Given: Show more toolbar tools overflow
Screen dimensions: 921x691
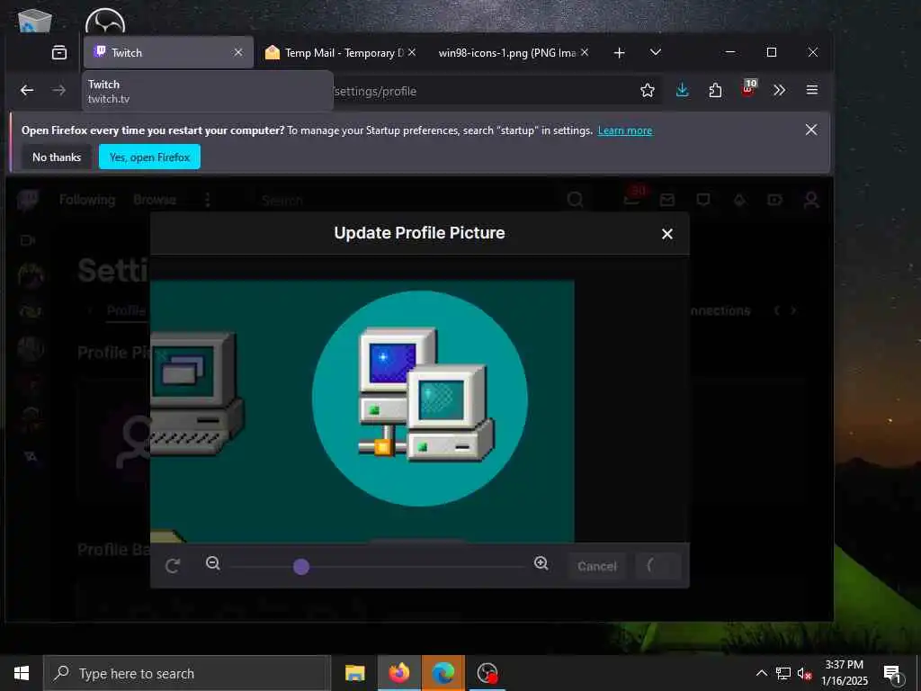Looking at the screenshot, I should click(x=780, y=90).
